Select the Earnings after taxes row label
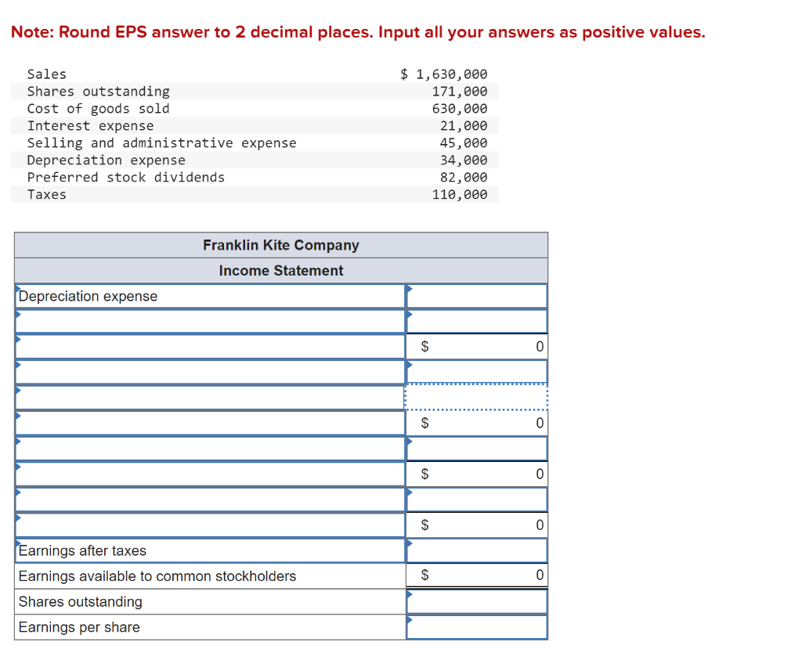 point(82,550)
